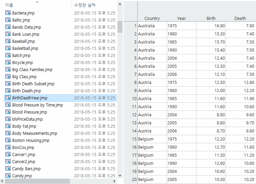Select the file name Baseball.jmp
The image size is (256, 184).
pyautogui.click(x=24, y=41)
